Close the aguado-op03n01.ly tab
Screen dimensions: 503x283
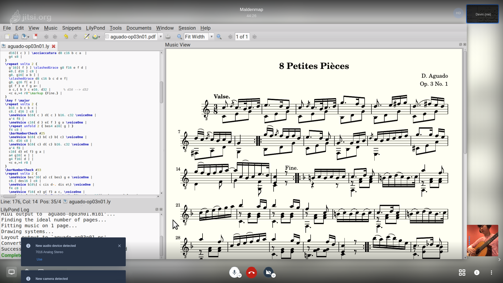(53, 46)
